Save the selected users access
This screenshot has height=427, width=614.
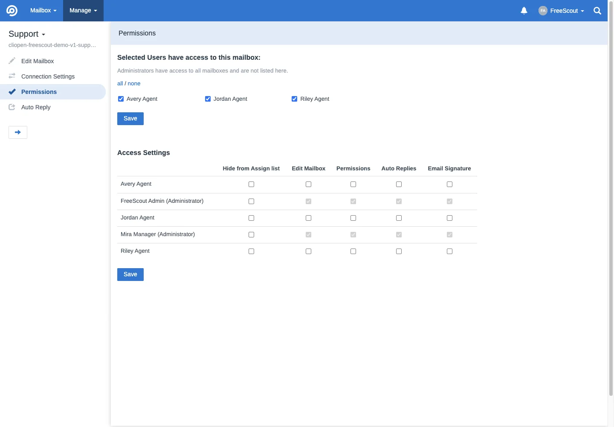click(x=130, y=119)
